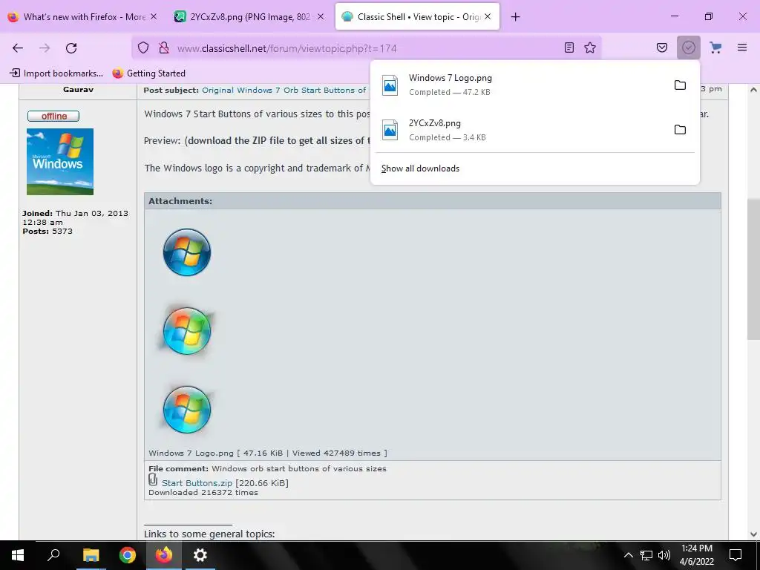Click the Firefox taskbar icon

[x=163, y=555]
